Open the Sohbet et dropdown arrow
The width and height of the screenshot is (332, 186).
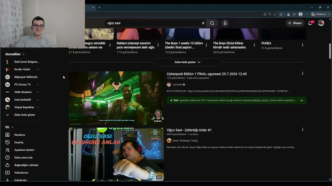(x=329, y=14)
